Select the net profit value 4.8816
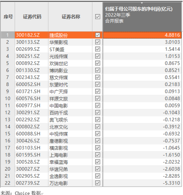Viewport: 183px width, 195px height. 172,35
